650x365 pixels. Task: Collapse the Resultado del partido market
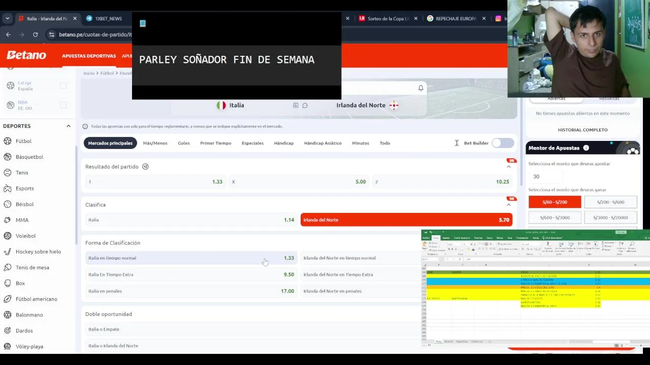pyautogui.click(x=508, y=167)
